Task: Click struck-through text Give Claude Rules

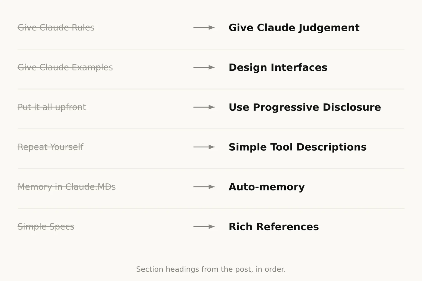Action: pyautogui.click(x=56, y=27)
